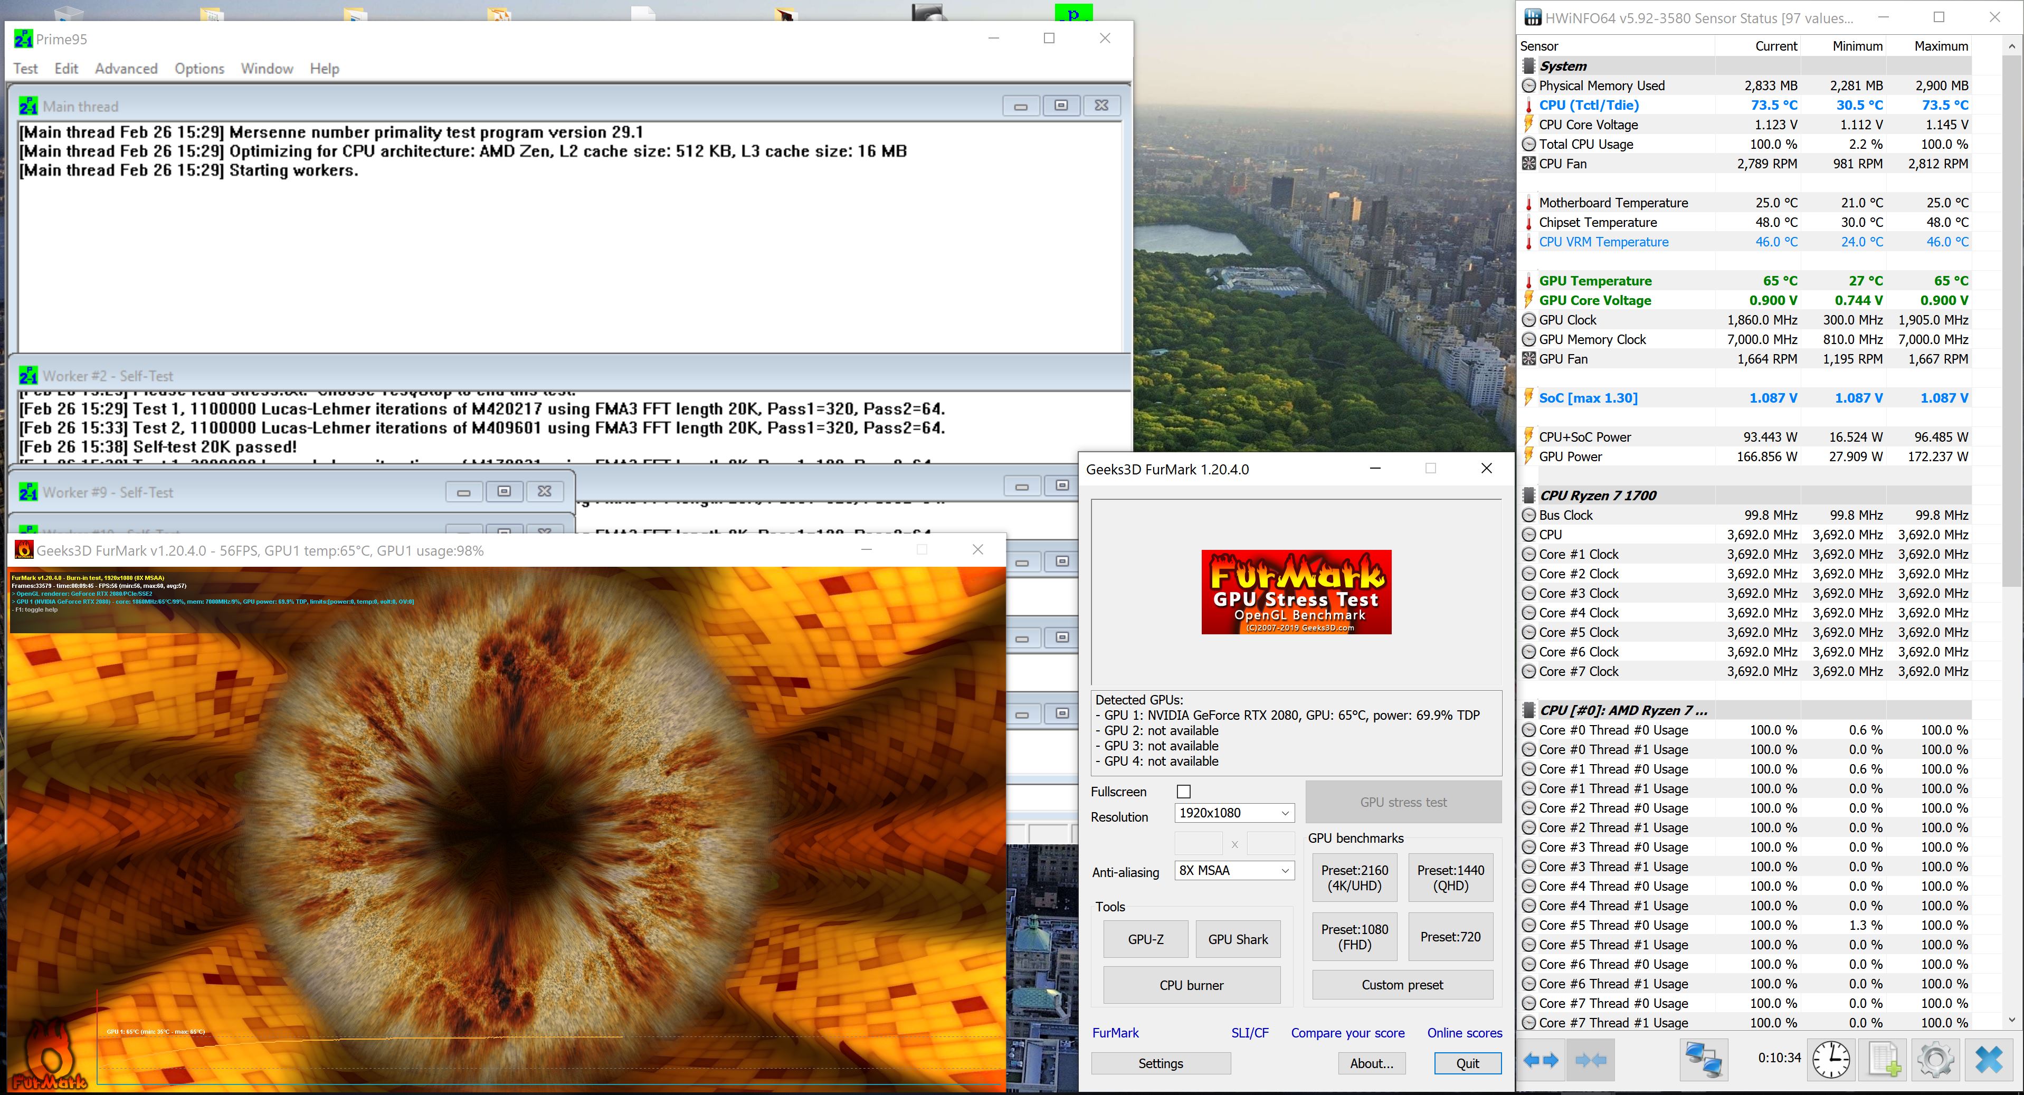Open the Advanced menu in Prime95
Viewport: 2024px width, 1095px height.
(x=126, y=69)
